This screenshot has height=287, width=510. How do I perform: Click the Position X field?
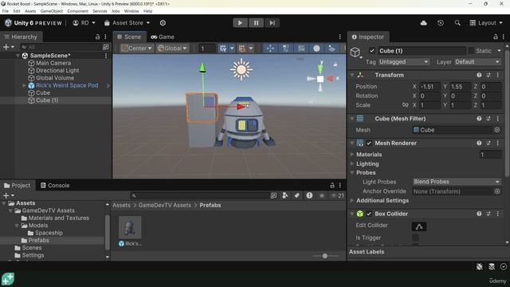[x=430, y=87]
